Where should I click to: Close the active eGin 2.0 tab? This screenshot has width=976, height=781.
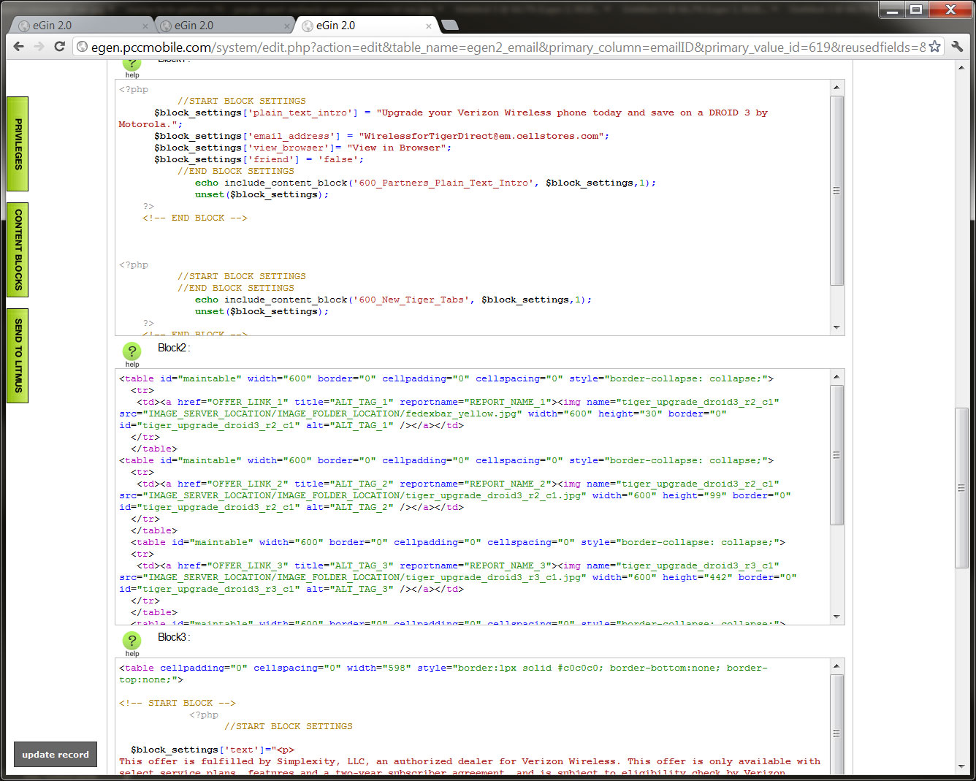pyautogui.click(x=428, y=26)
